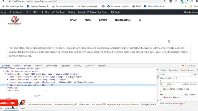Go to BLOG in site navigation
198x111 pixels.
[x=88, y=20]
